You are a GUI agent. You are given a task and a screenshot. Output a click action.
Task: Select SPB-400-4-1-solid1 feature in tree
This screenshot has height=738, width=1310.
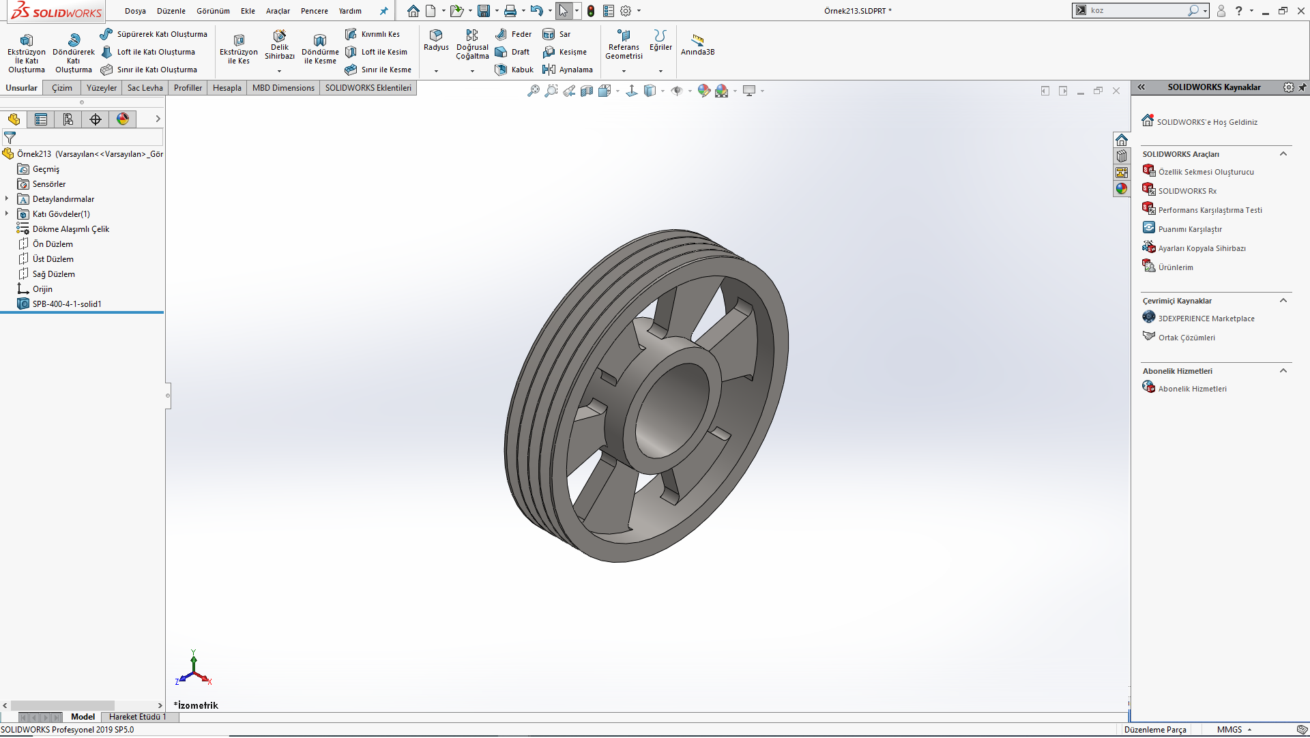click(67, 304)
